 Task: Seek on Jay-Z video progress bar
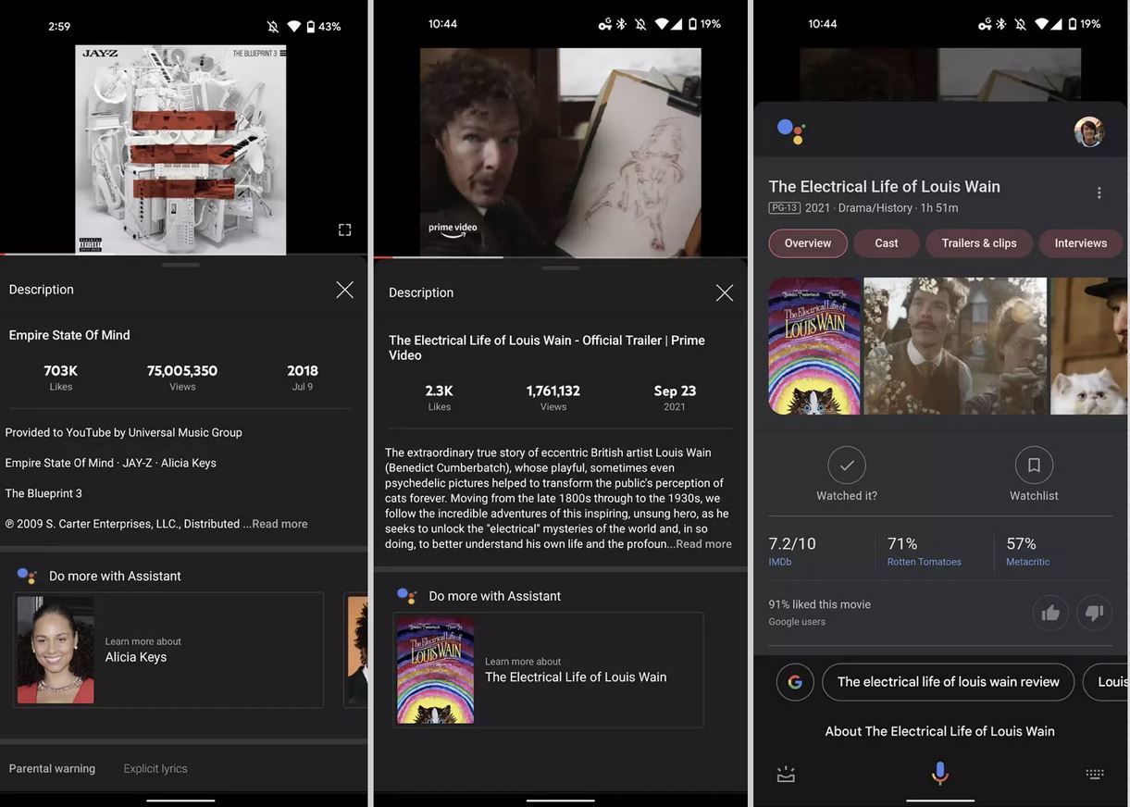(183, 255)
